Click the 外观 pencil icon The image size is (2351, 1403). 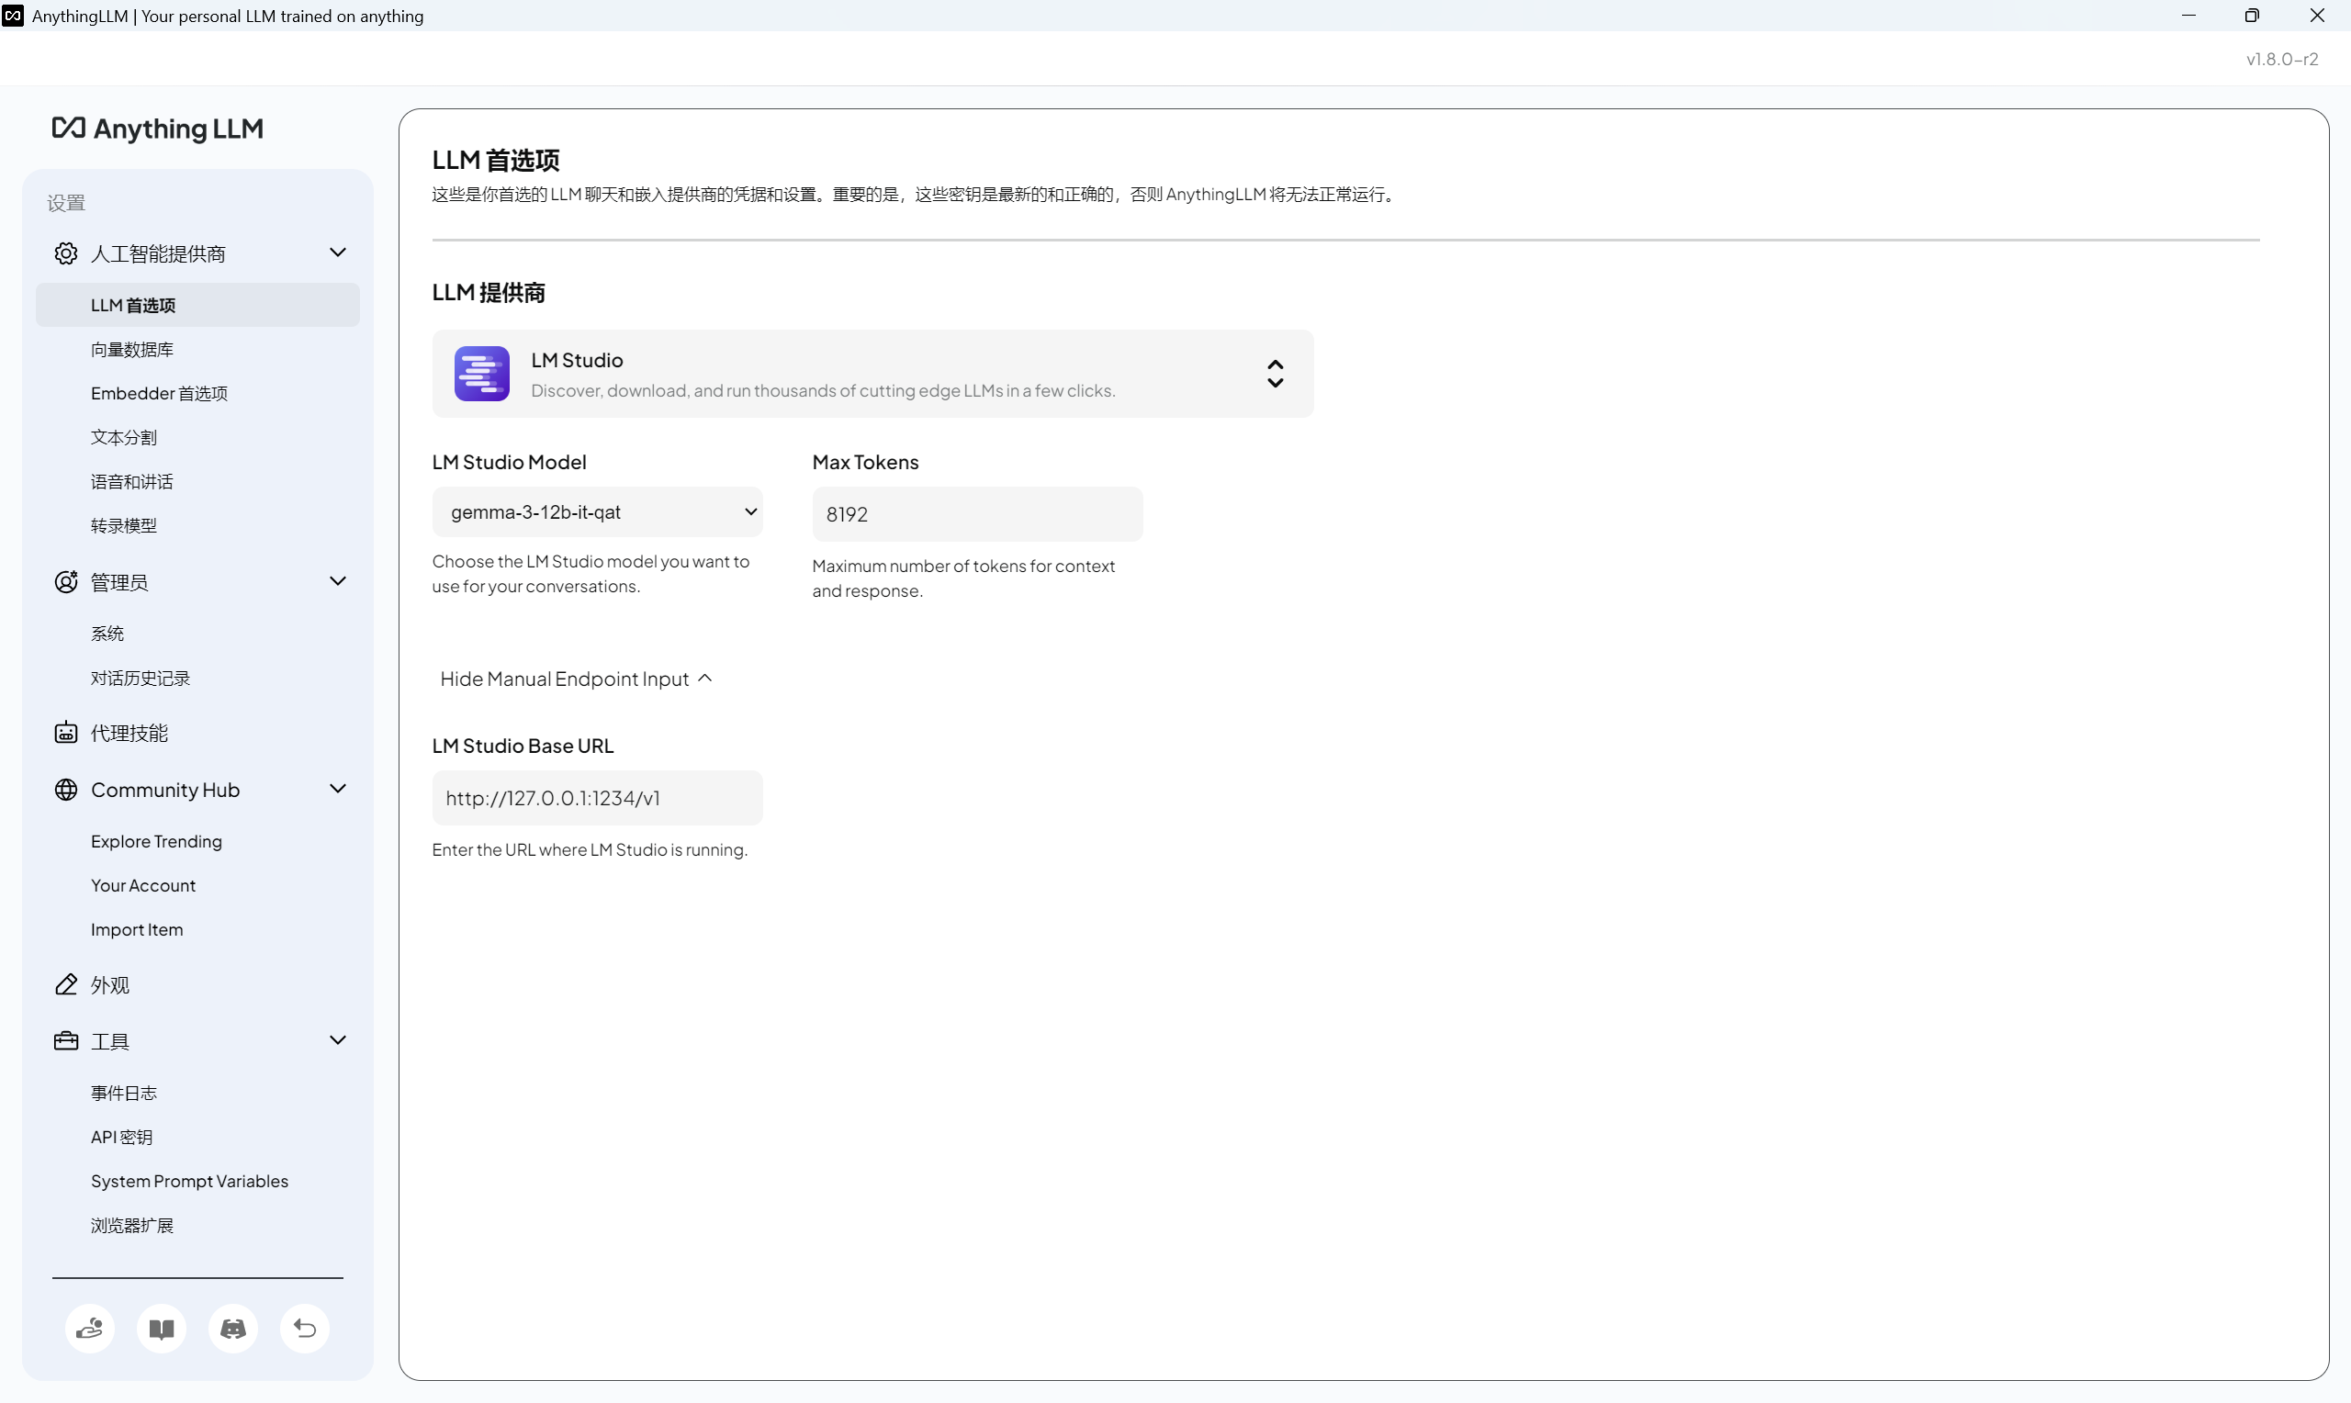[x=66, y=984]
